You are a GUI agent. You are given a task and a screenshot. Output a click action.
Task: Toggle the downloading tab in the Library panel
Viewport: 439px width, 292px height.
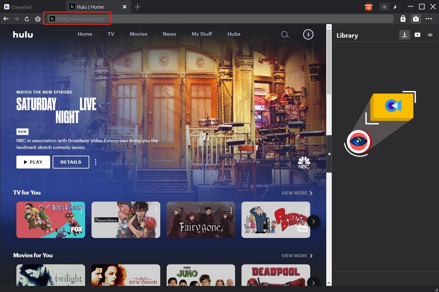405,35
